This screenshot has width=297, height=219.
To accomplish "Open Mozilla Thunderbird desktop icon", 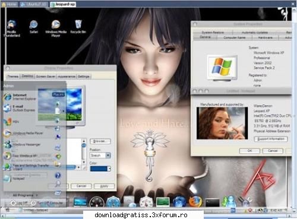I will [x=11, y=28].
